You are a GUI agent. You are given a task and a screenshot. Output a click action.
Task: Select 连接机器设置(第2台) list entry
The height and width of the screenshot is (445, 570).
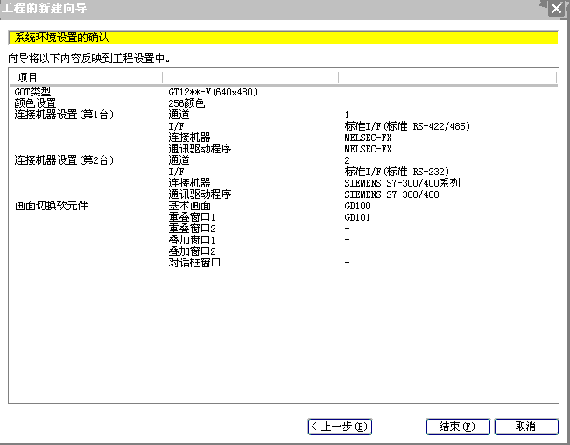click(x=64, y=160)
